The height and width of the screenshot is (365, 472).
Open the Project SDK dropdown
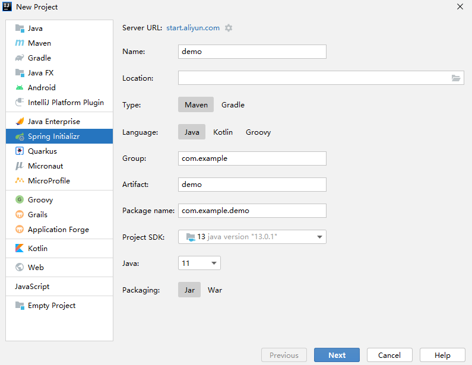point(252,237)
